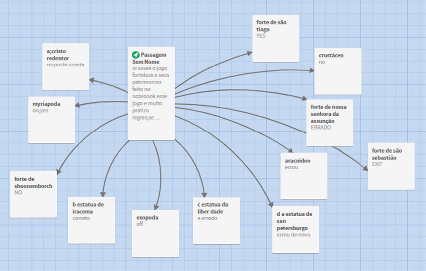Screen dimensions: 426x271
Task: Click the arrowhead entering forte de shoonemborch
Action: tap(58, 173)
